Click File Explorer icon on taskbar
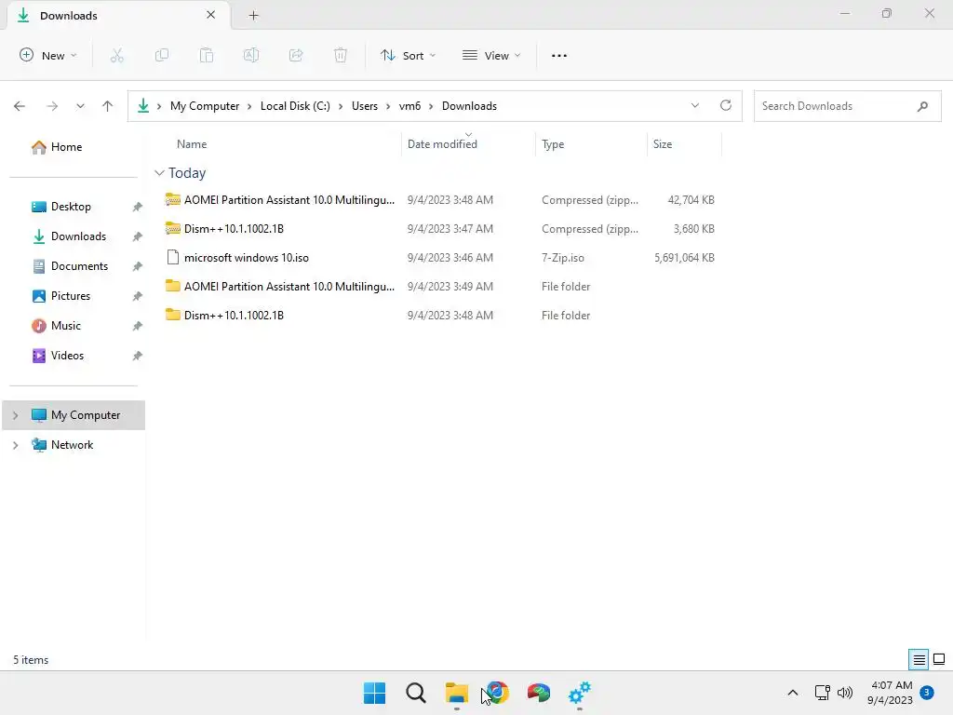The height and width of the screenshot is (715, 953). tap(456, 693)
